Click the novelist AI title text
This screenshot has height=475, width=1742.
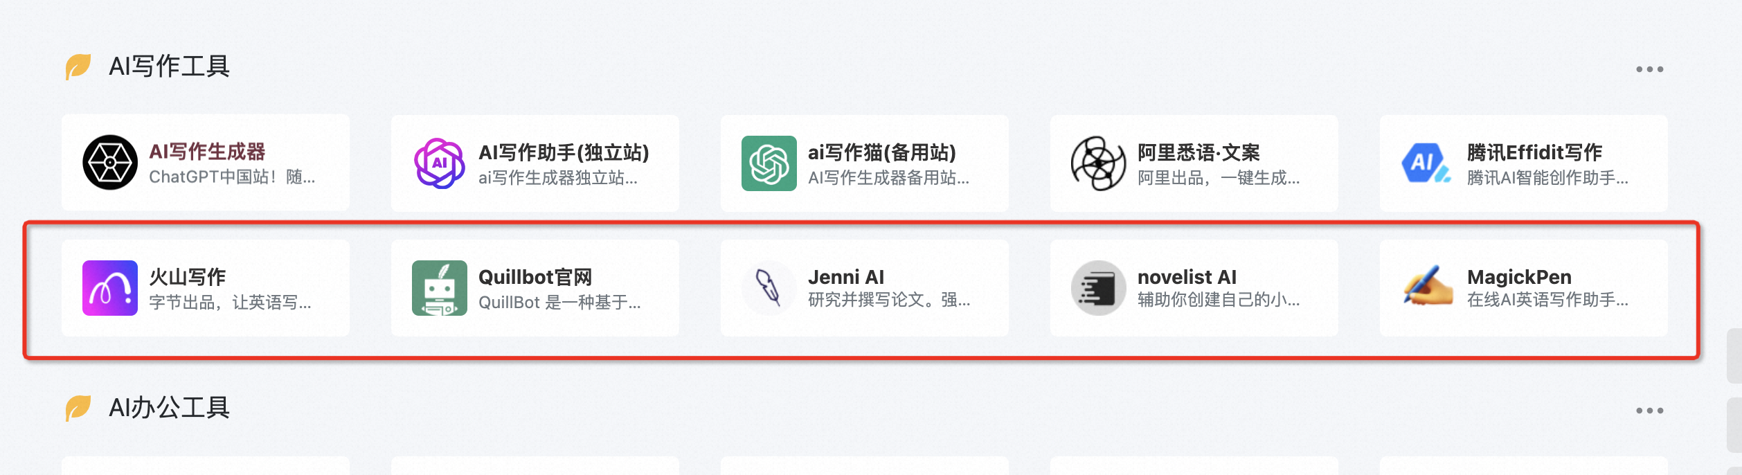pos(1187,277)
